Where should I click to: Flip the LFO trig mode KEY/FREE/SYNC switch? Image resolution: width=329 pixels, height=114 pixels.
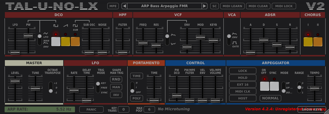[x=98, y=87]
